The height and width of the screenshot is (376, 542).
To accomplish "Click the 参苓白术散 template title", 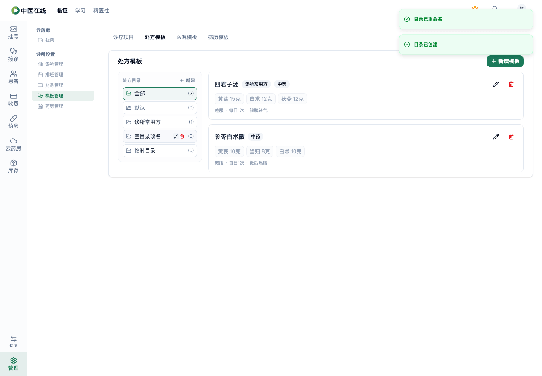I will coord(230,137).
